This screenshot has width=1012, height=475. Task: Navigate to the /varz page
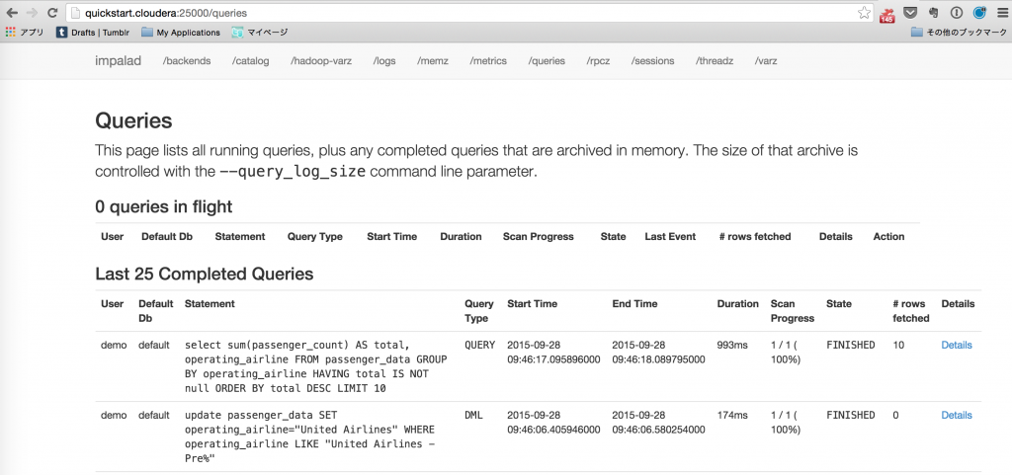(766, 60)
